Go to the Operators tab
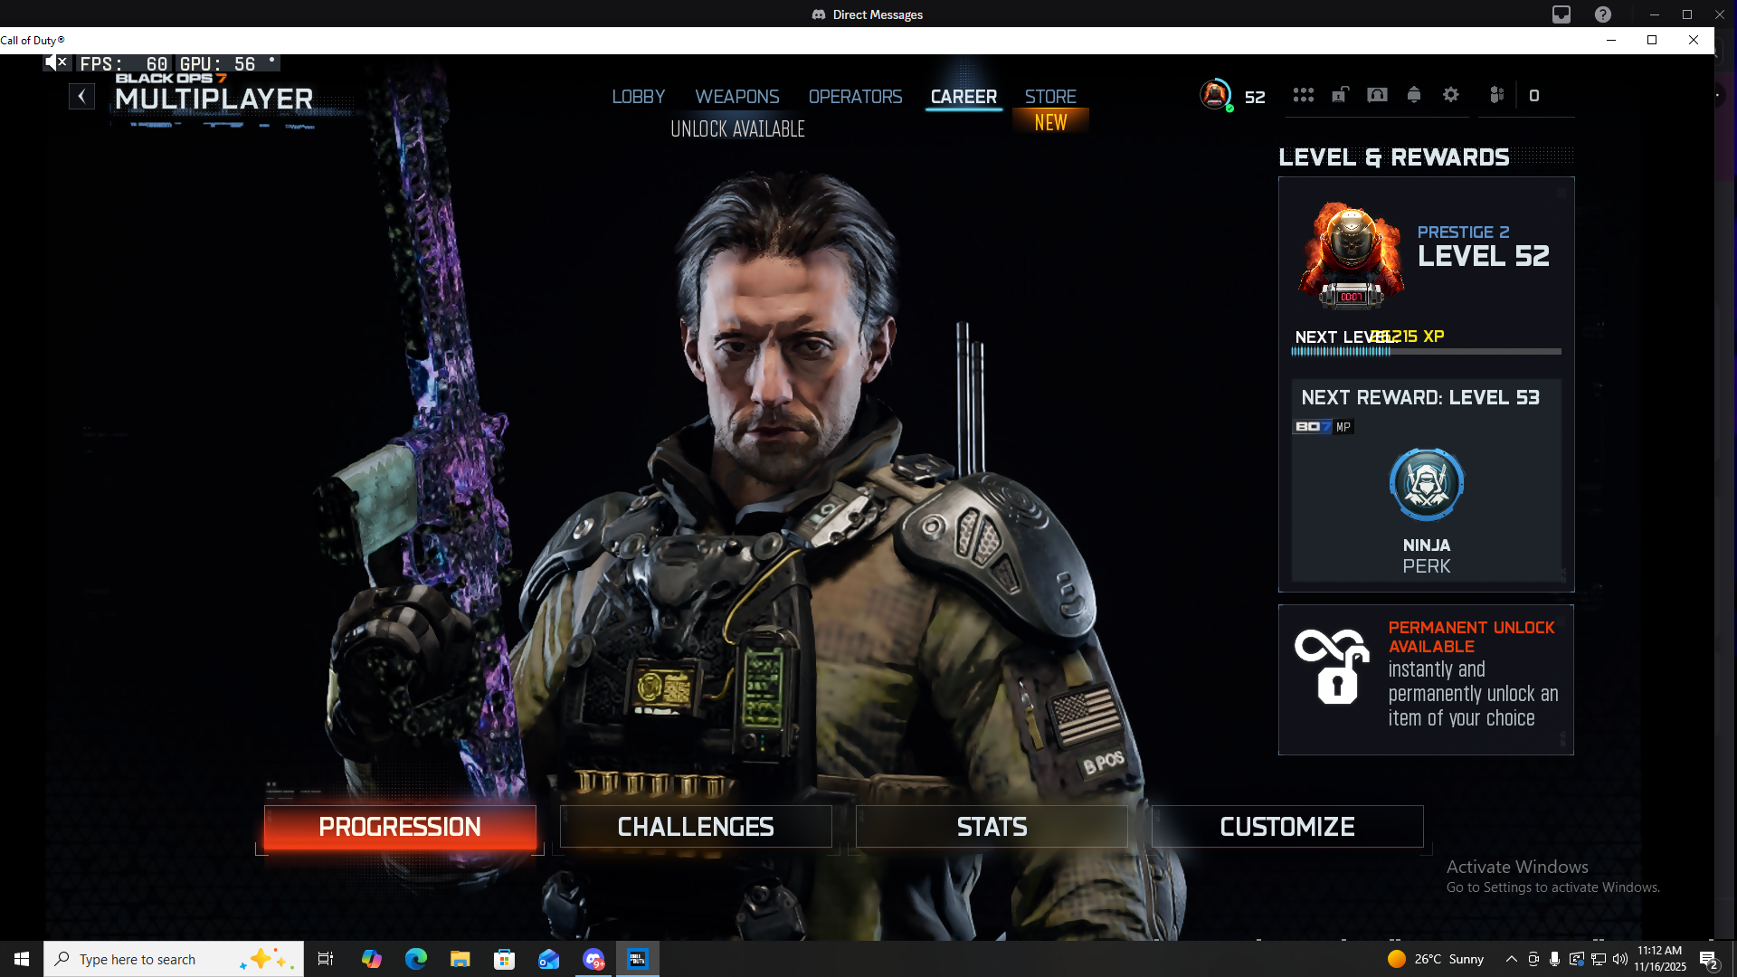The height and width of the screenshot is (977, 1737). click(x=855, y=97)
